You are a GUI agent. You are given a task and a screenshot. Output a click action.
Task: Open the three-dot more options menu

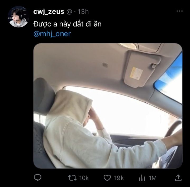point(179,11)
